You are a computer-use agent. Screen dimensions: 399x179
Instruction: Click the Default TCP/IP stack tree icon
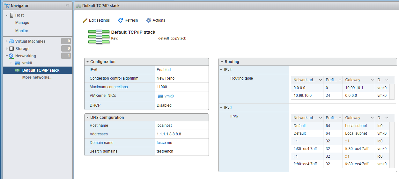17,70
